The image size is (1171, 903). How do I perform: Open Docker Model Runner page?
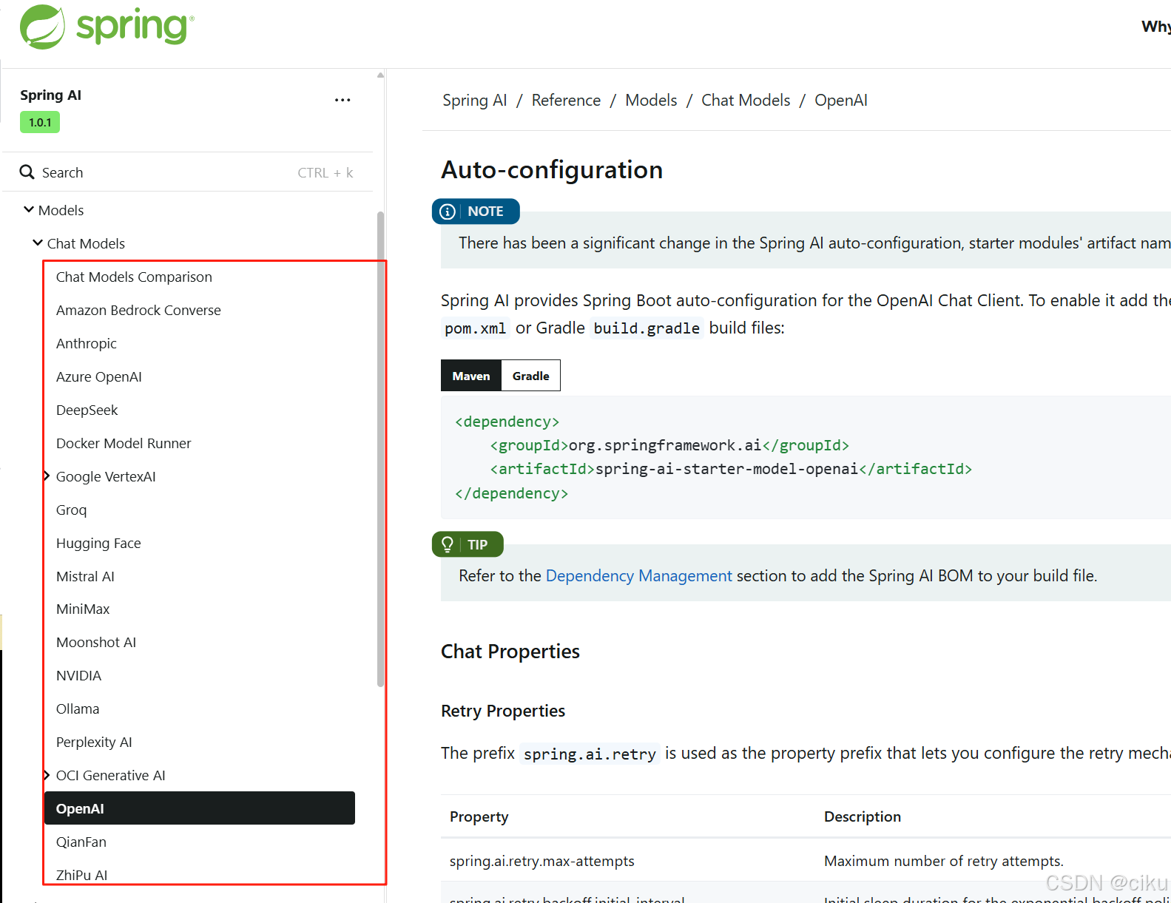[124, 443]
